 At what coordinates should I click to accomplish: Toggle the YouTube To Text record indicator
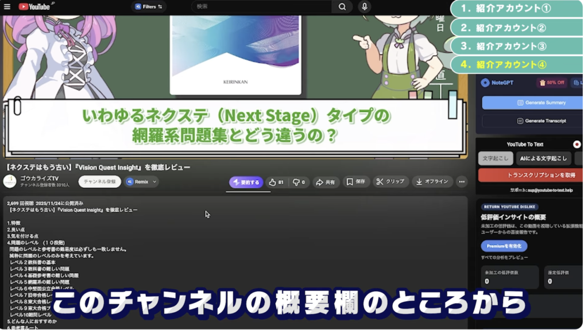tap(577, 145)
